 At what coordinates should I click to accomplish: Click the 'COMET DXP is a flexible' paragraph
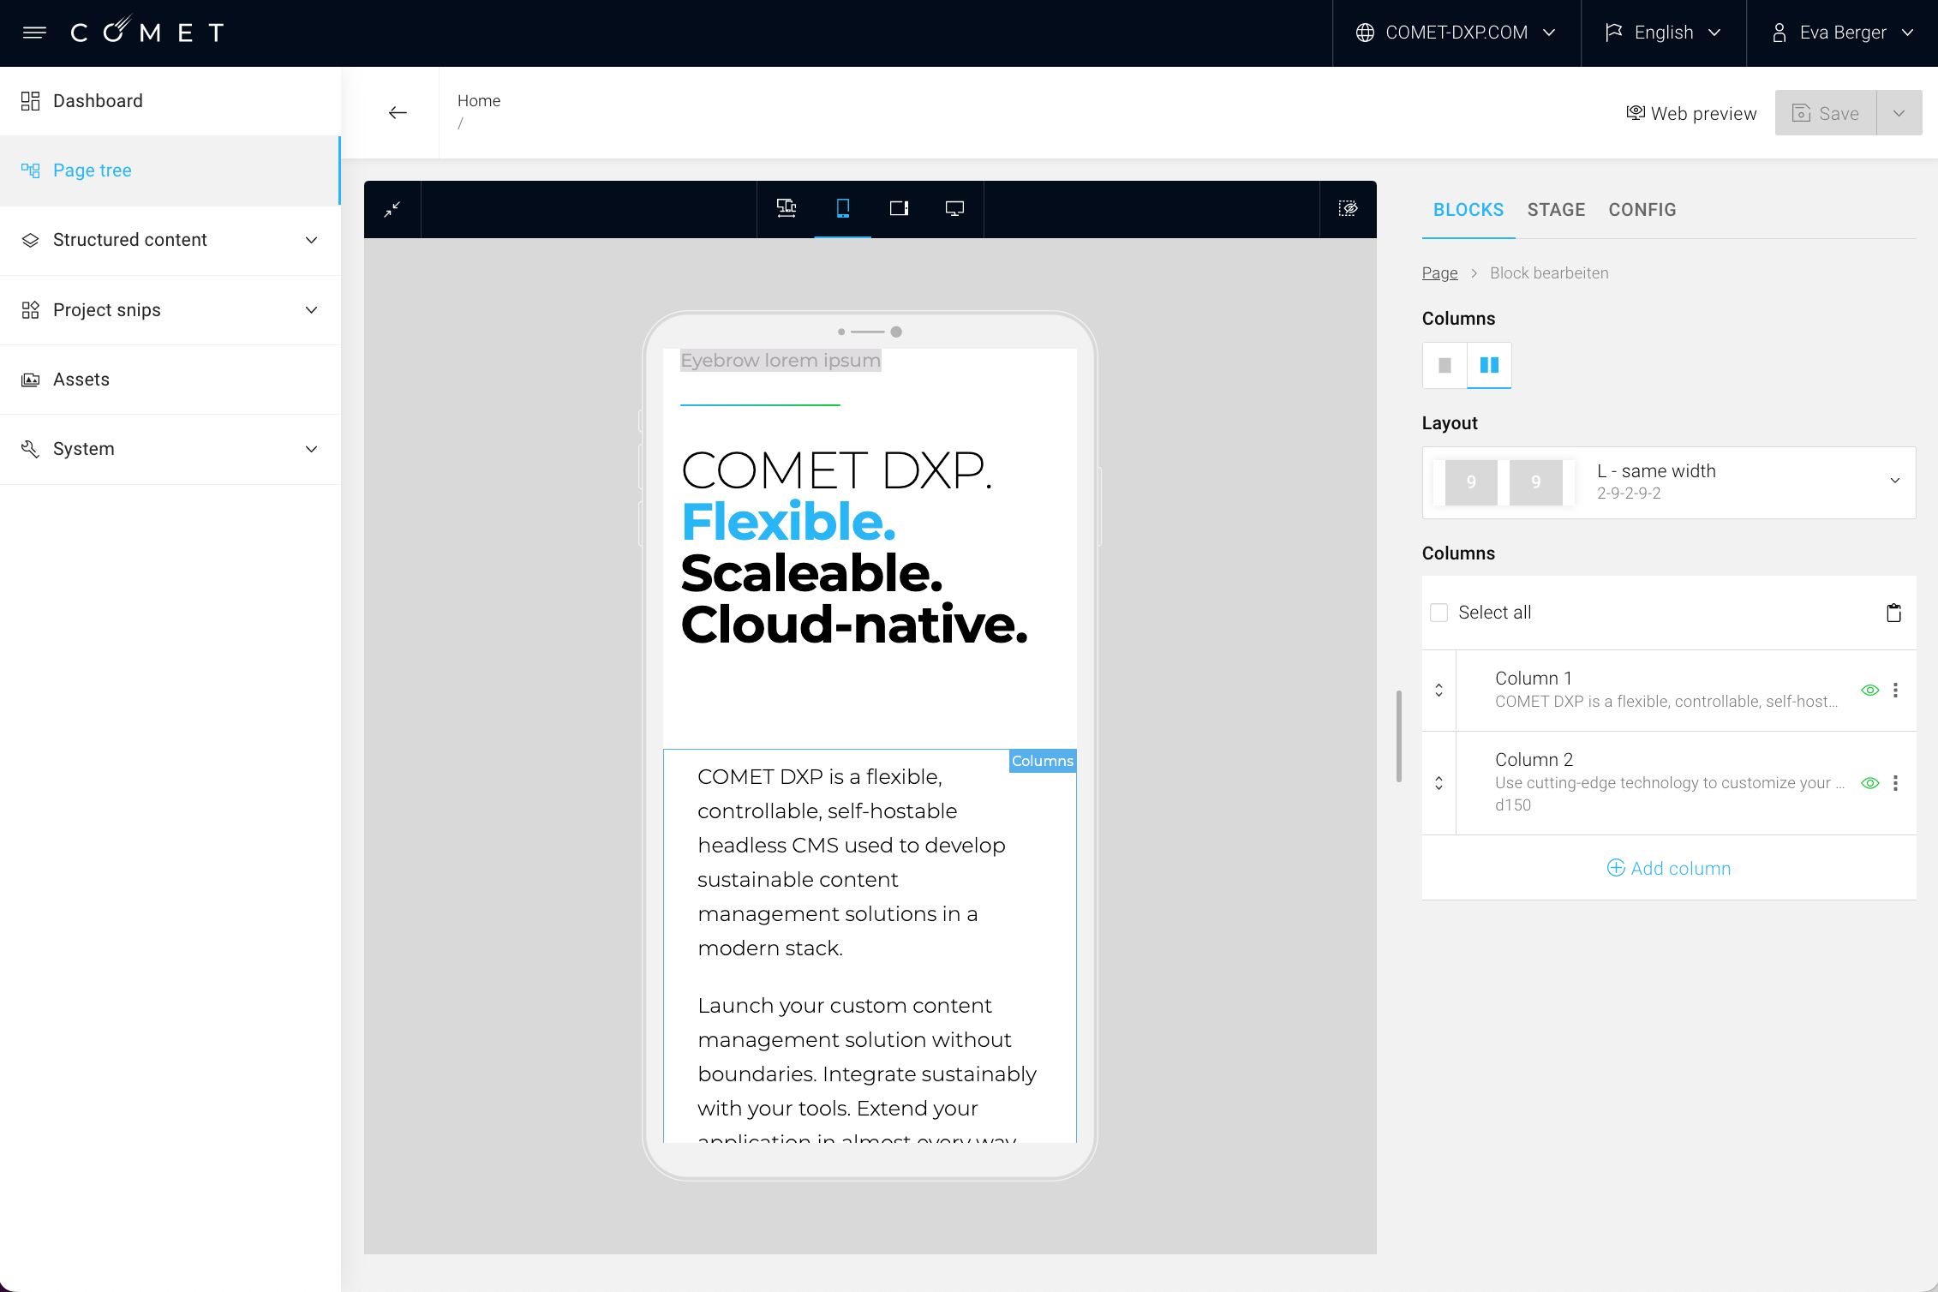(852, 862)
